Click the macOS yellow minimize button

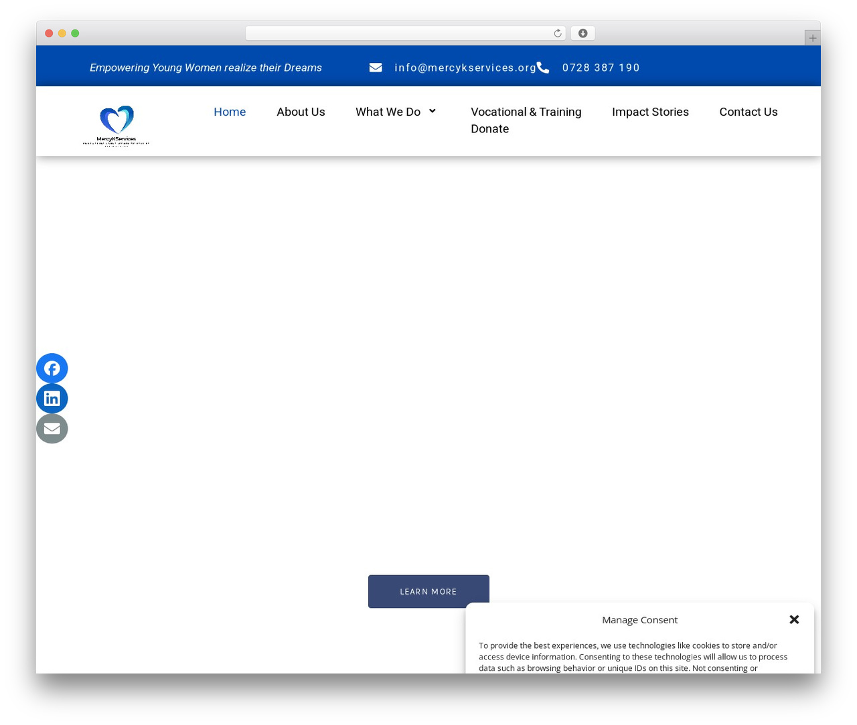[x=62, y=33]
